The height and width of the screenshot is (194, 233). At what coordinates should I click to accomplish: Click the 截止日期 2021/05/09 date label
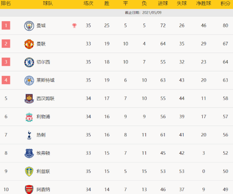pos(143,13)
